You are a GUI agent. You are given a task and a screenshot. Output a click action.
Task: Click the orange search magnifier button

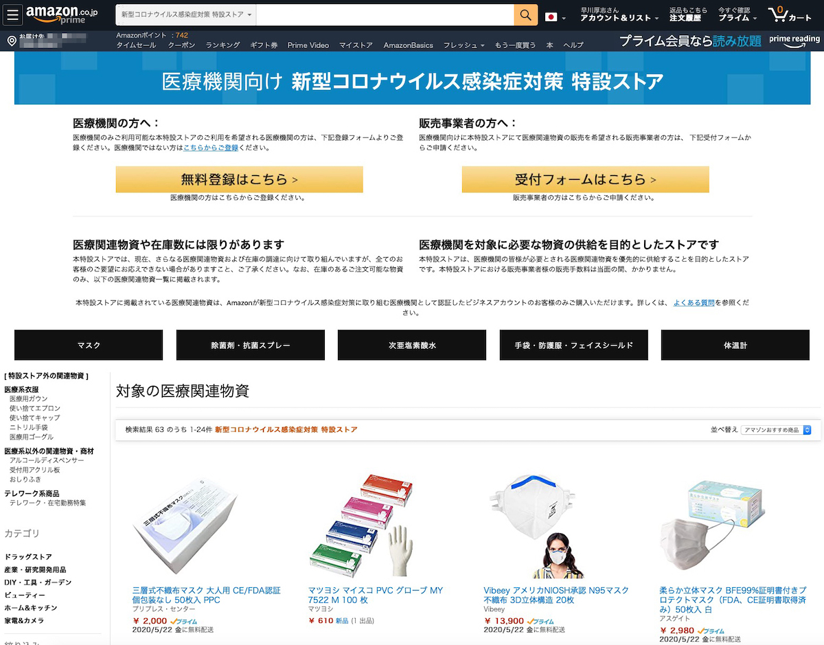(525, 15)
